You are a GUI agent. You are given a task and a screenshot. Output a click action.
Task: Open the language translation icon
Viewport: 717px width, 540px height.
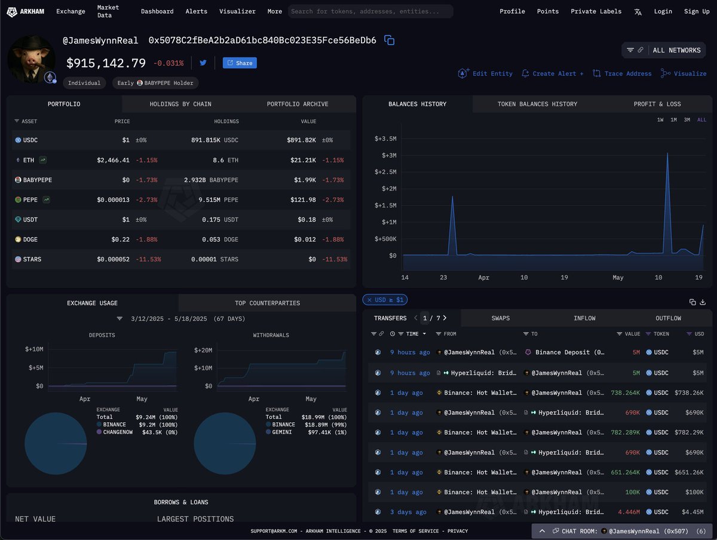tap(638, 11)
